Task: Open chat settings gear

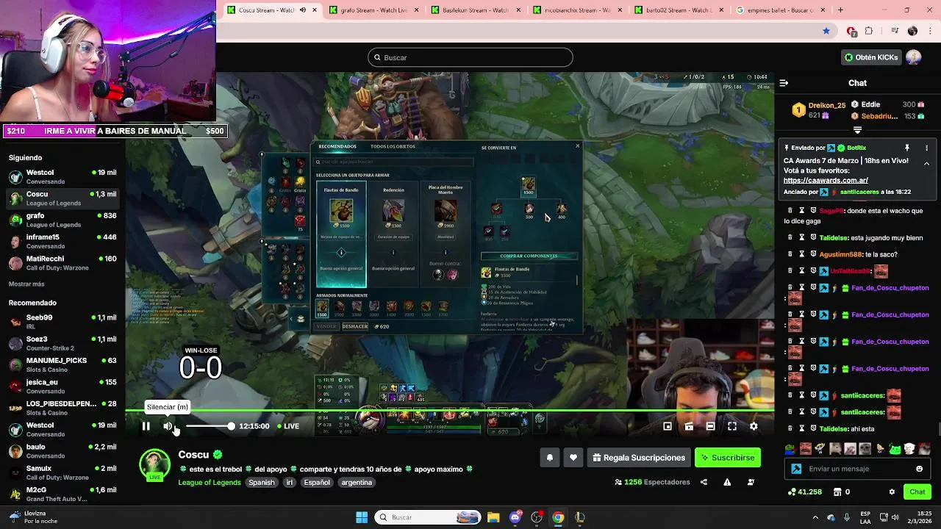Action: (892, 492)
